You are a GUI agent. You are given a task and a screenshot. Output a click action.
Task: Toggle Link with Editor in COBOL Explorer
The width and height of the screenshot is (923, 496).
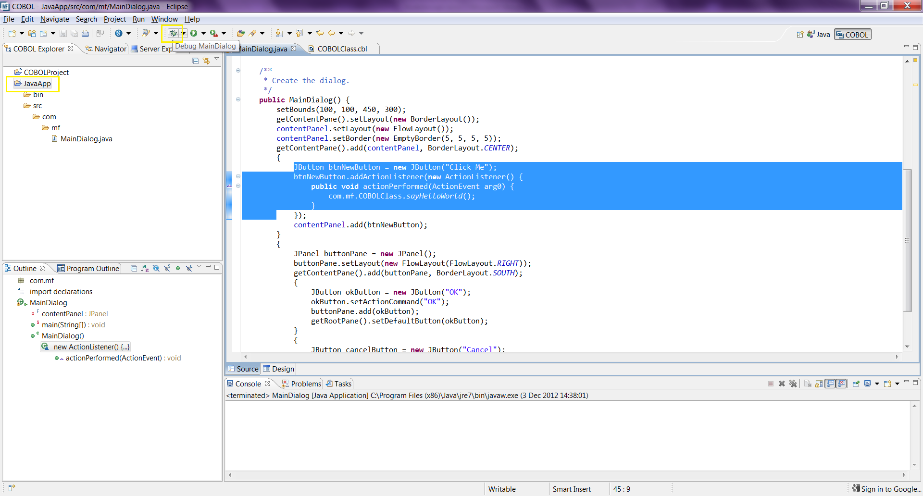(206, 61)
